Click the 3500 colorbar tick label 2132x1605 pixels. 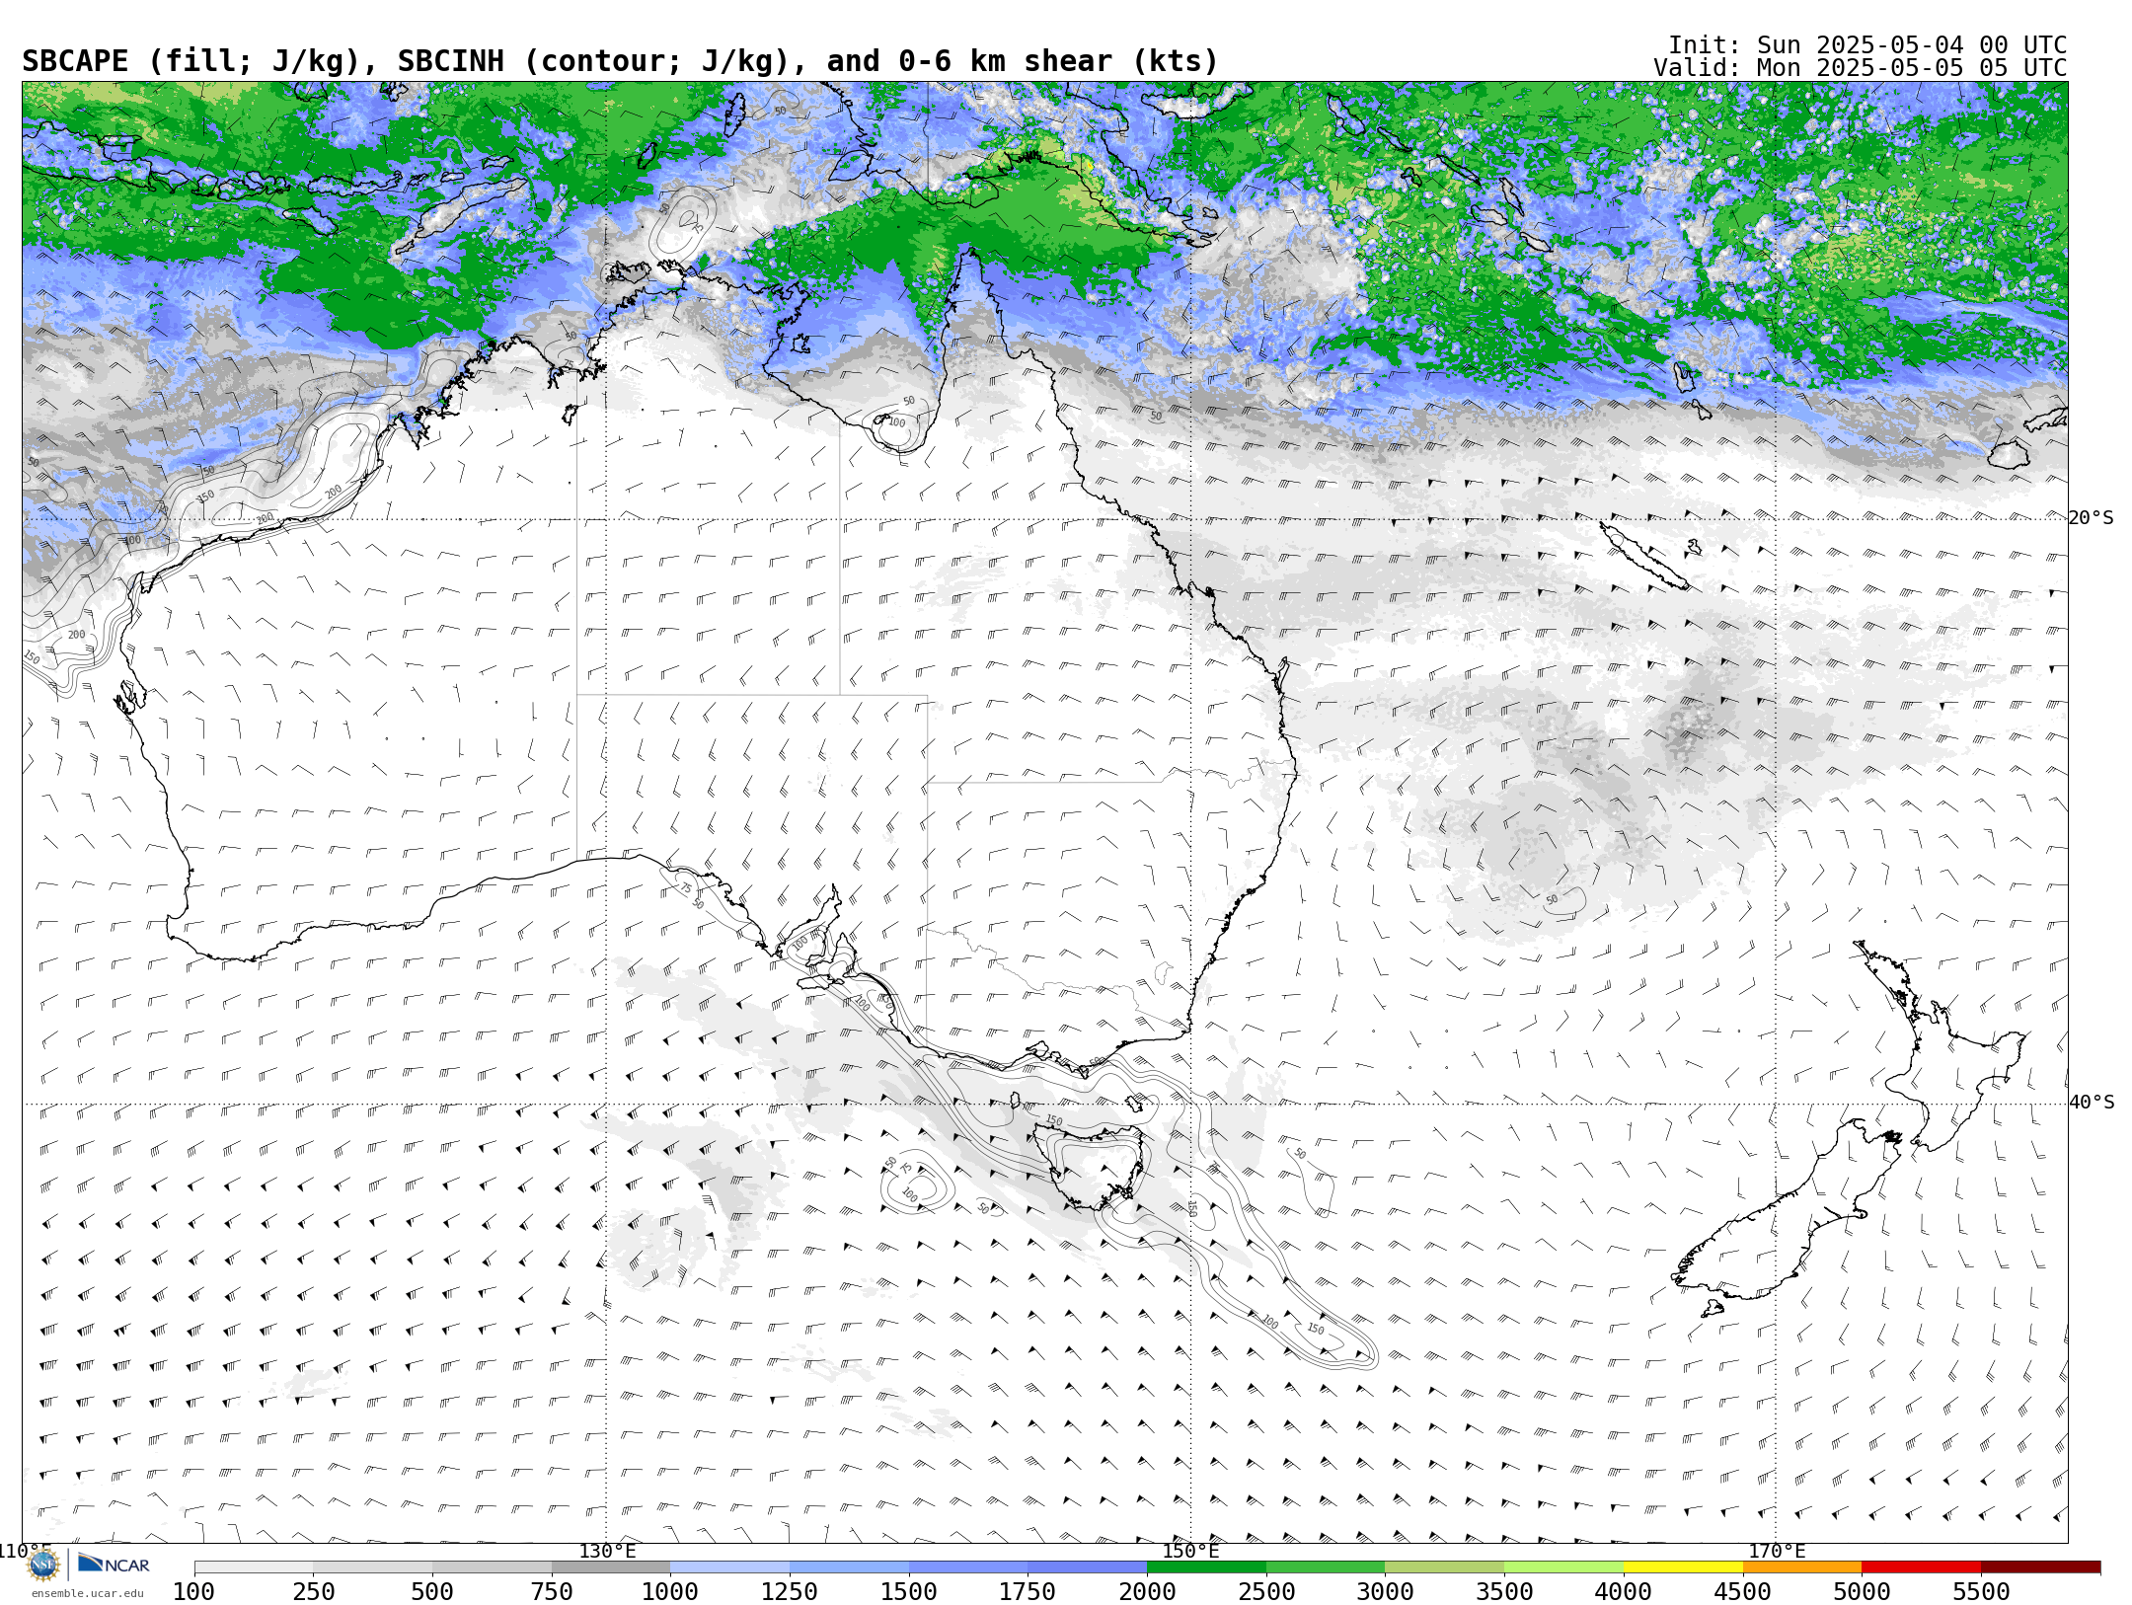click(1504, 1591)
